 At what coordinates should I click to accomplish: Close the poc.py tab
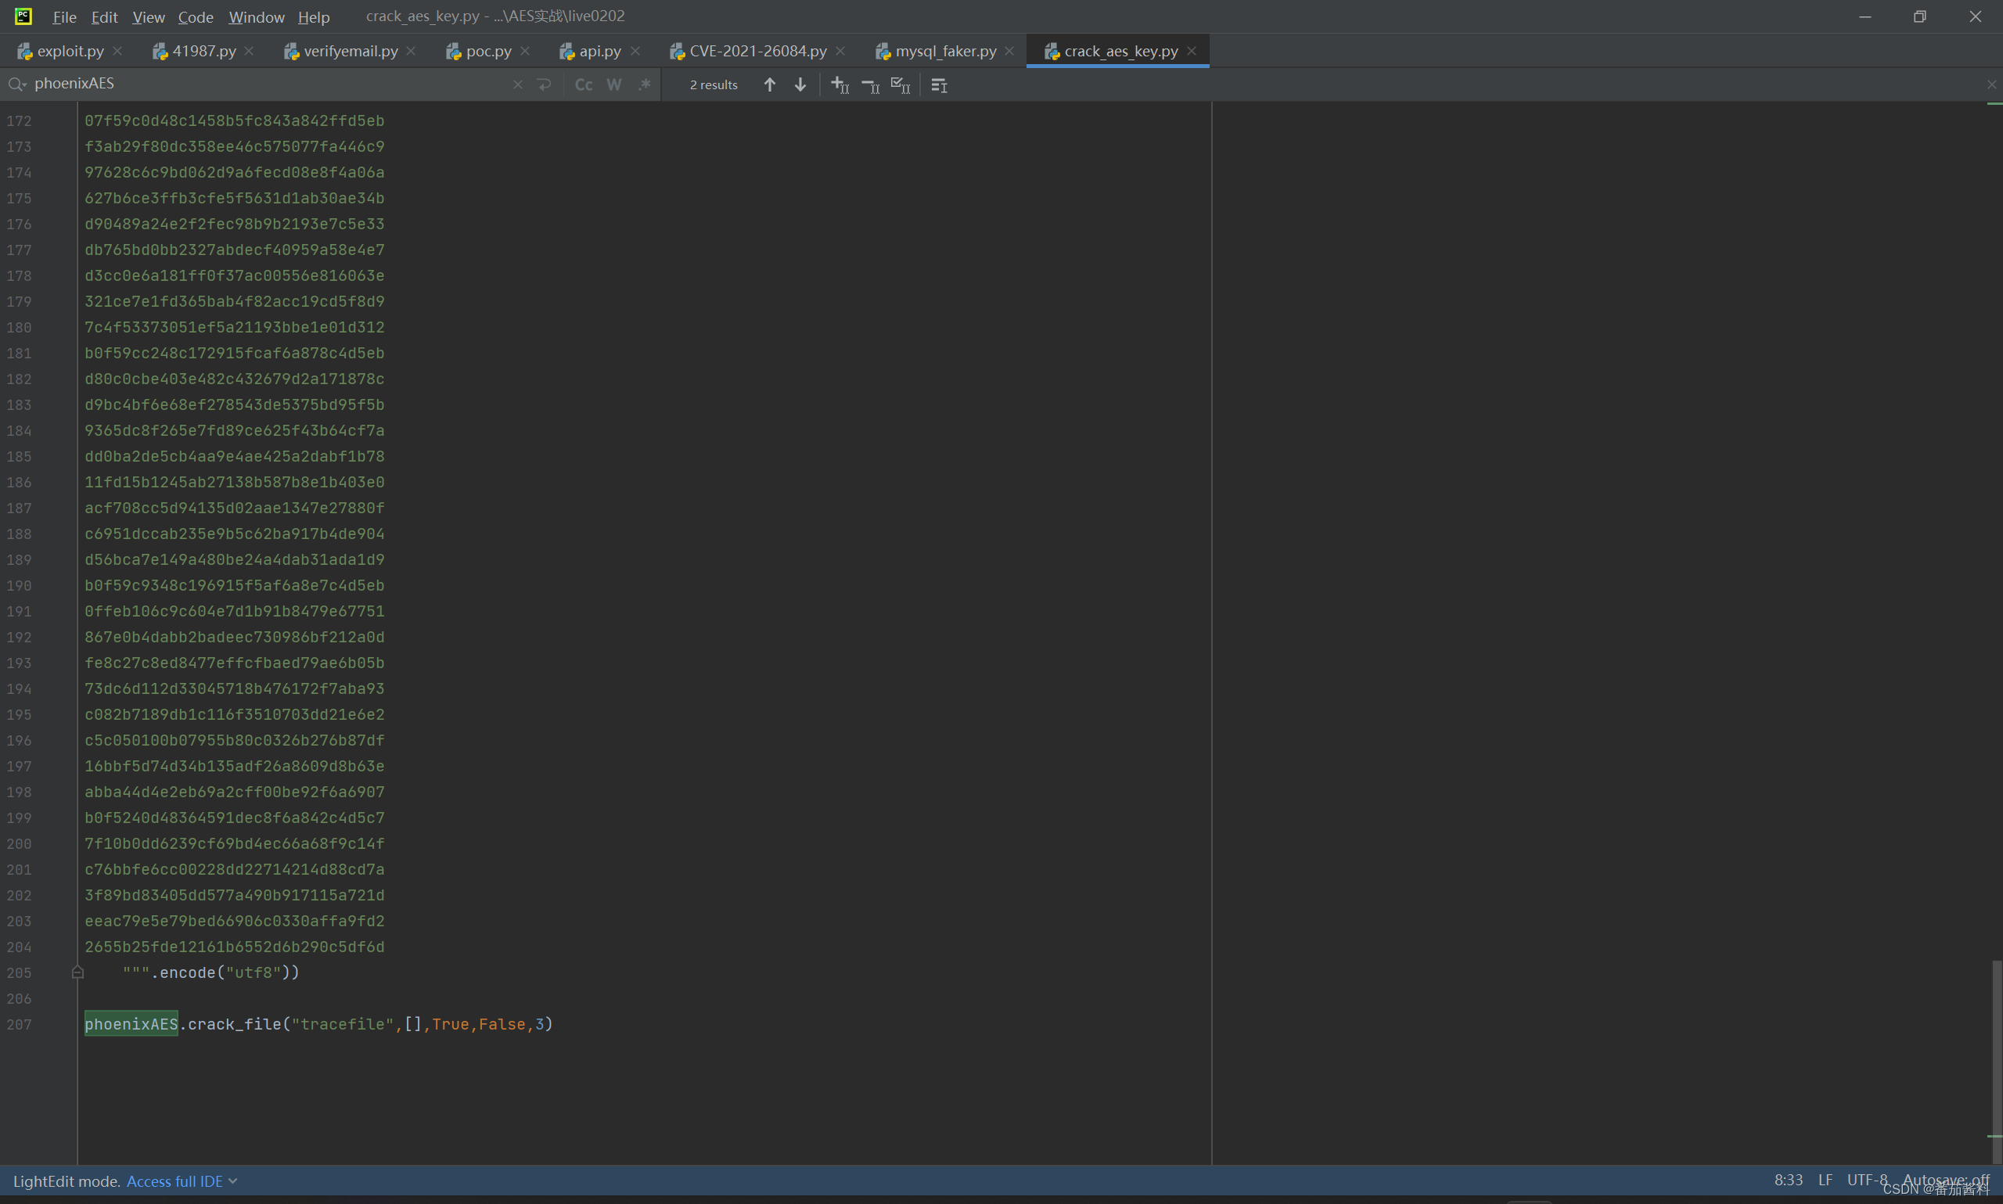(x=525, y=51)
